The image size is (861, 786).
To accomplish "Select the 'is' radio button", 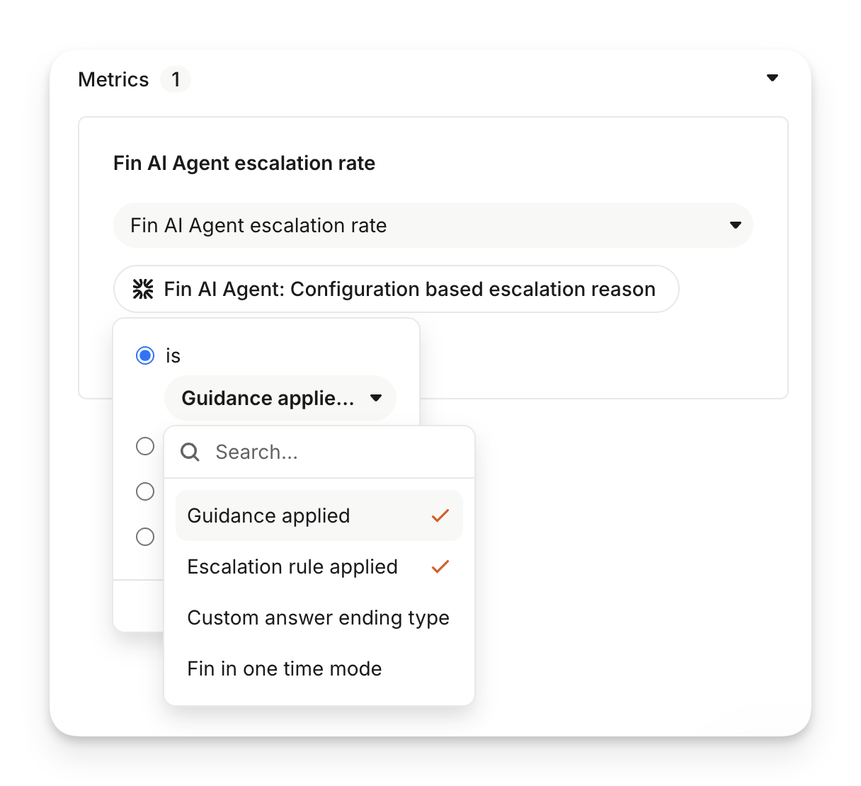I will pos(145,355).
